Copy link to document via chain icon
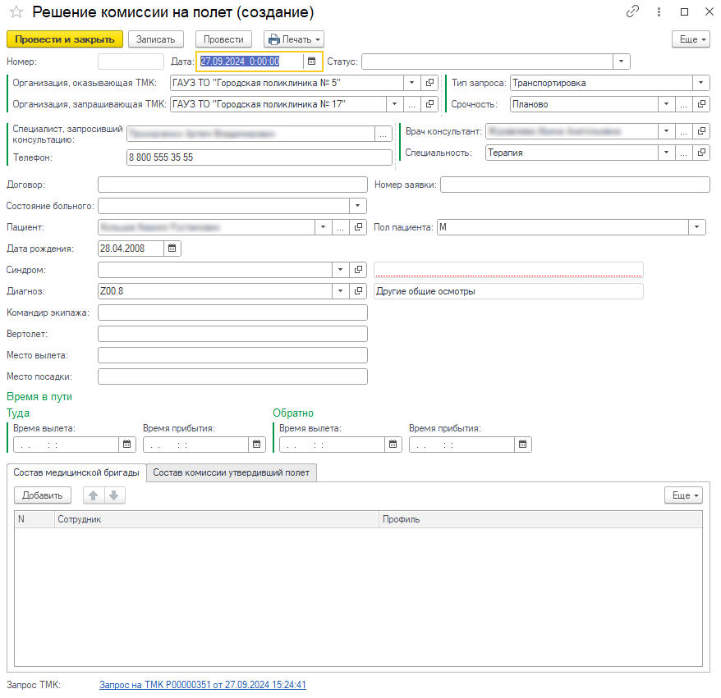 click(632, 12)
